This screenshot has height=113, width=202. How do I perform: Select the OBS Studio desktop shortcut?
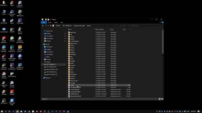pos(4,101)
